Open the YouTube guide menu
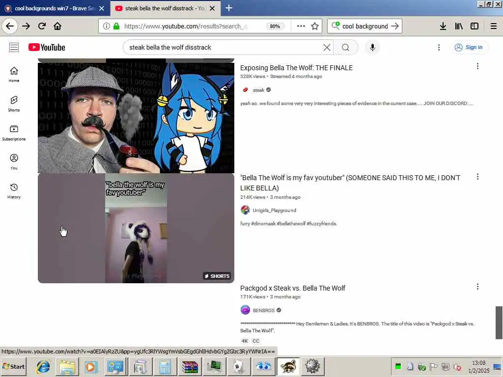The height and width of the screenshot is (377, 503). click(14, 47)
